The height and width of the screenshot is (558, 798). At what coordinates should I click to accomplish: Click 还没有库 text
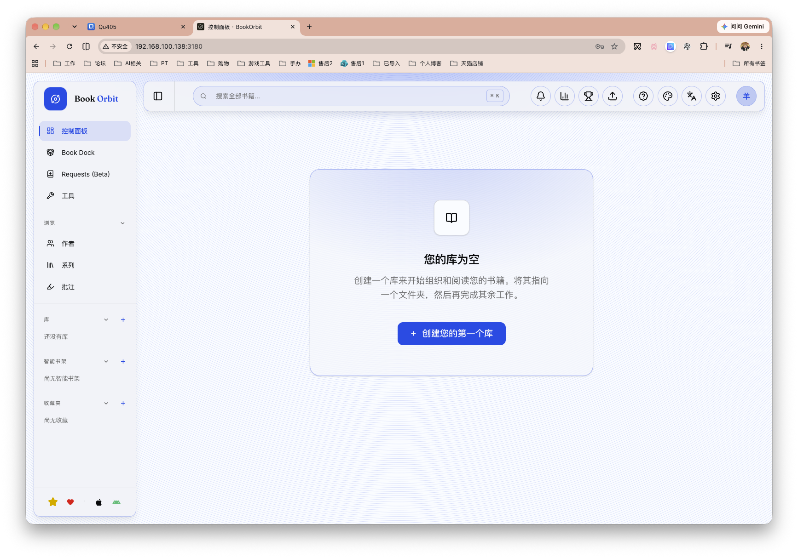(x=56, y=337)
